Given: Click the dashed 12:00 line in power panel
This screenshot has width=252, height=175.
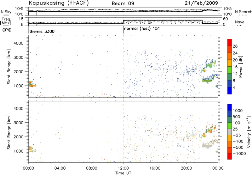Looking at the screenshot, I should point(123,67).
